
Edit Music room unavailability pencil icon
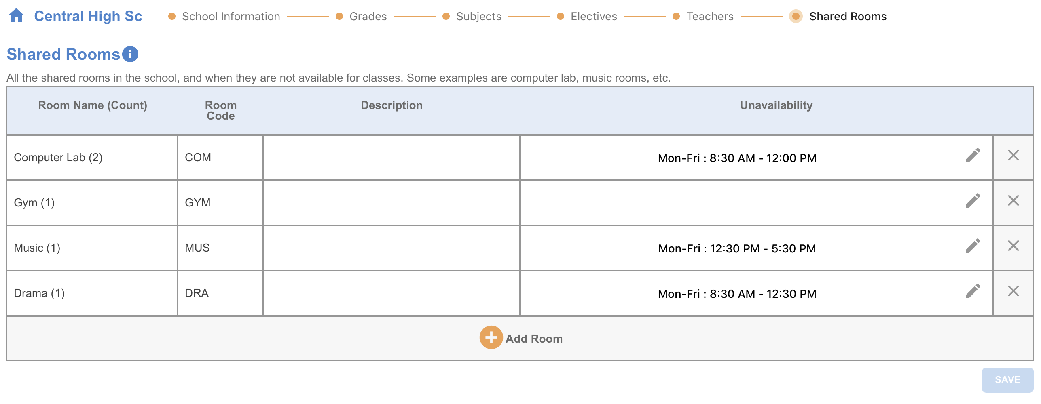point(973,246)
